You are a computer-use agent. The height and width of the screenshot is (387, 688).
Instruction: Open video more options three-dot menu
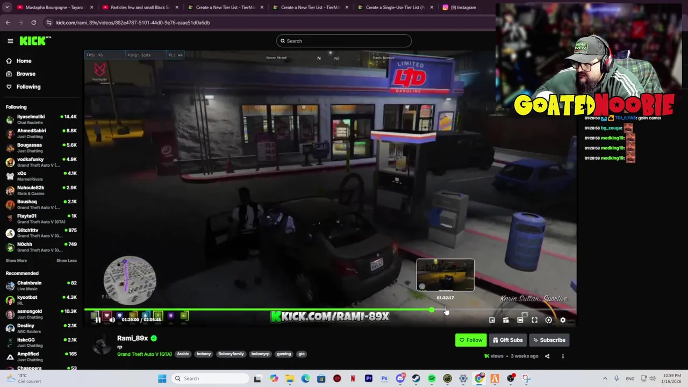point(563,356)
